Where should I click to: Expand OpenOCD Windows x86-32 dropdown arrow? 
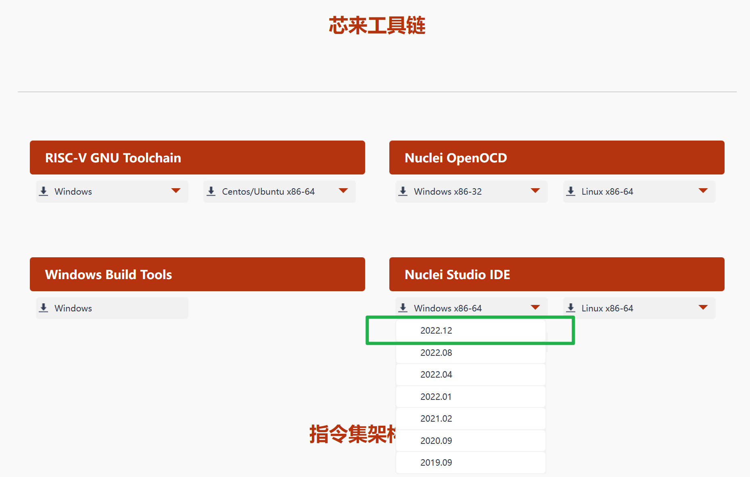535,191
